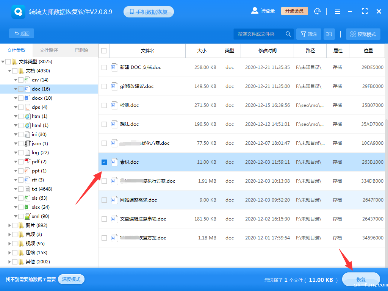Check the gif修改建议.doc file
Viewport: 388px width, 291px height.
point(104,86)
